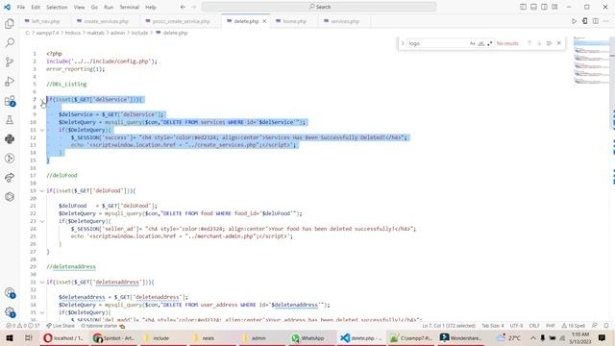This screenshot has height=346, width=615.
Task: Collapse the code block at line 31
Action: (x=42, y=282)
